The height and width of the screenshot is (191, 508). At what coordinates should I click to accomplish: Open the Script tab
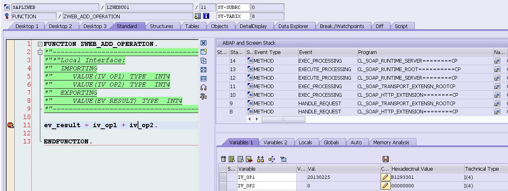tap(401, 26)
